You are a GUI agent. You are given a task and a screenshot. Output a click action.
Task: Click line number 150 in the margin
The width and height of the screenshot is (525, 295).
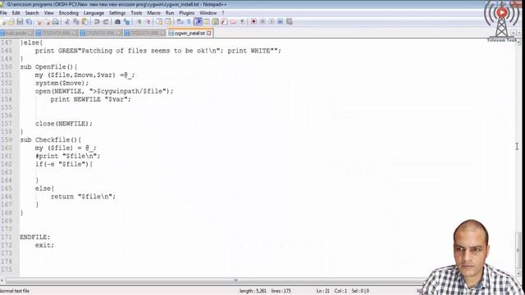coord(7,67)
